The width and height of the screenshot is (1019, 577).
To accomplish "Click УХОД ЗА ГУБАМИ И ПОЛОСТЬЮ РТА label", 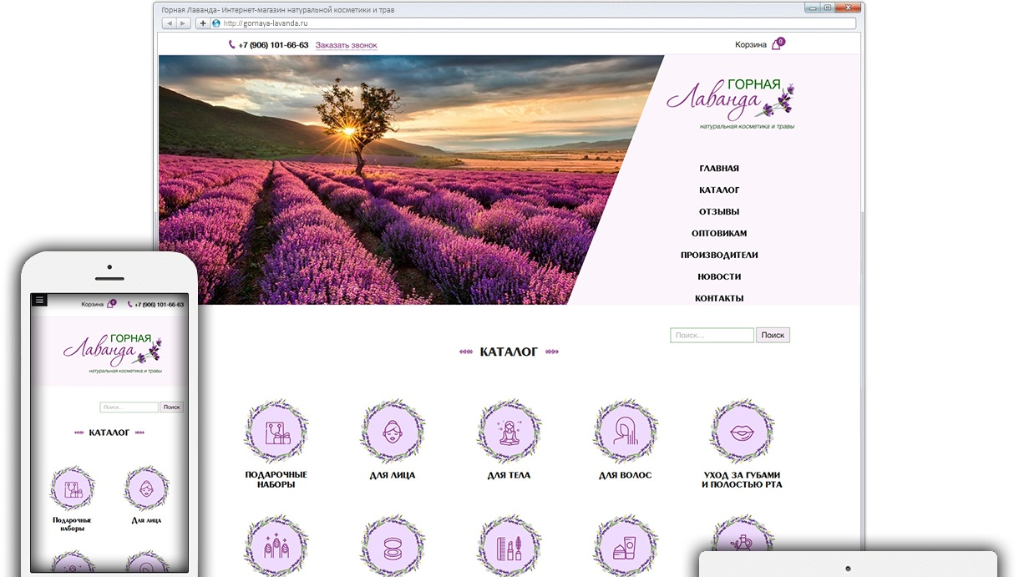I will [x=742, y=479].
